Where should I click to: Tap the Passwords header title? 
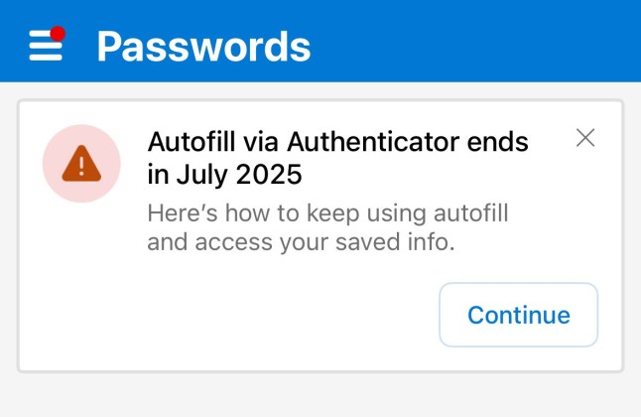[x=203, y=46]
